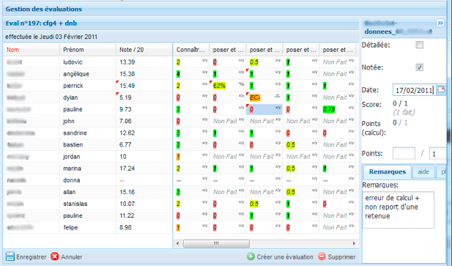452x266 pixels.
Task: Sort by the Nom column header
Action: click(x=31, y=50)
